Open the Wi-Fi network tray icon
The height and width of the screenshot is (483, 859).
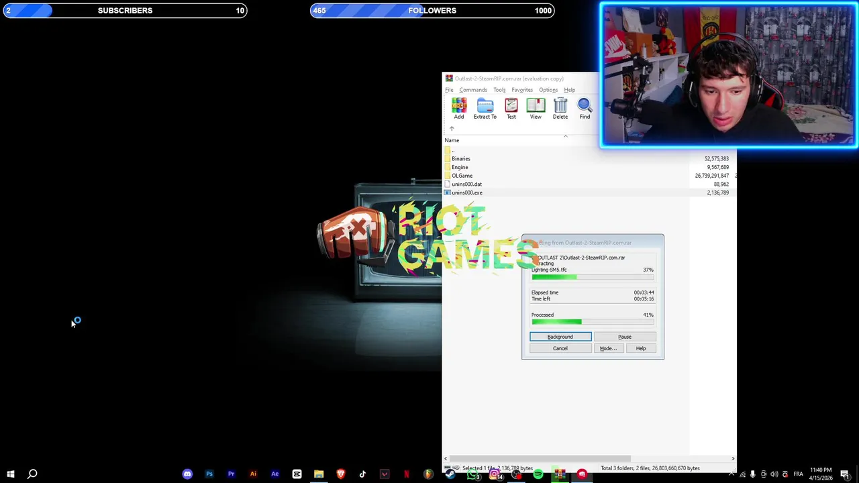click(x=742, y=474)
